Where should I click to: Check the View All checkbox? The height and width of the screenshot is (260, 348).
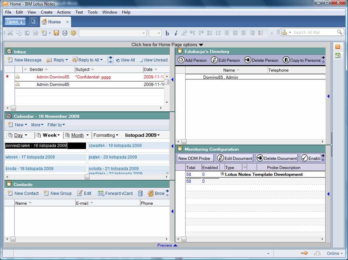(x=118, y=60)
